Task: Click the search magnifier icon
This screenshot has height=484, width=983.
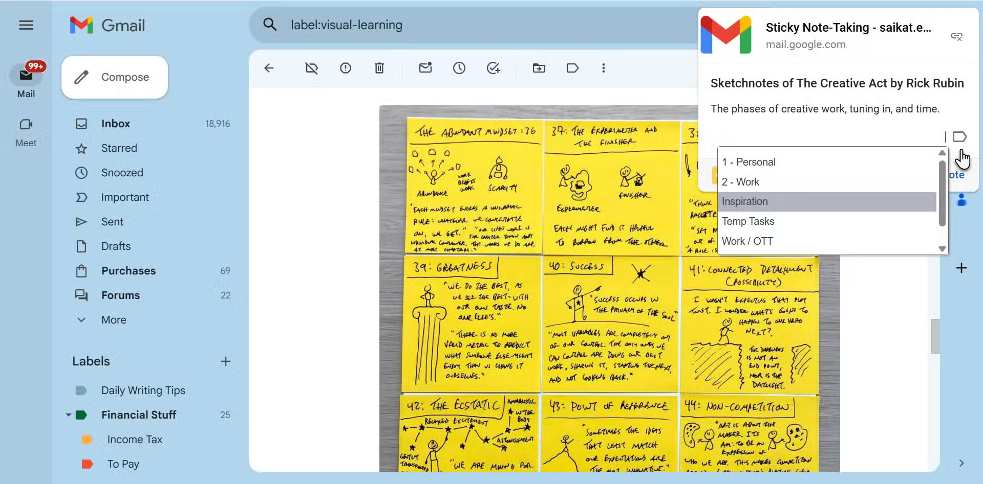Action: point(270,25)
